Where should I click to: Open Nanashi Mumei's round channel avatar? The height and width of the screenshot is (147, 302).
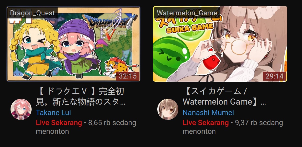(x=168, y=109)
